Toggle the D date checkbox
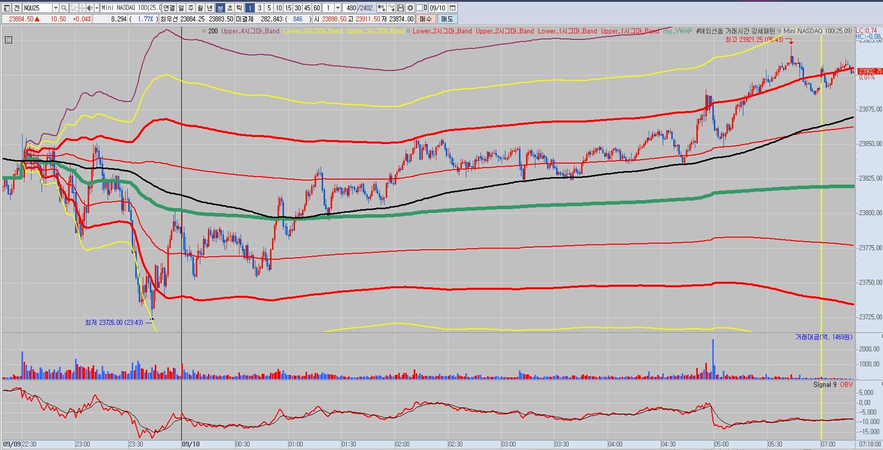The width and height of the screenshot is (883, 450). click(x=419, y=8)
